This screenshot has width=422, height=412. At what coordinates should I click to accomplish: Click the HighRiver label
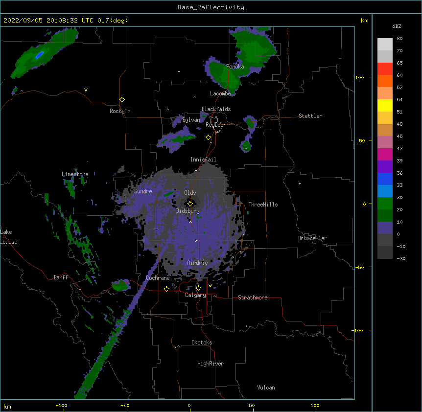(211, 364)
